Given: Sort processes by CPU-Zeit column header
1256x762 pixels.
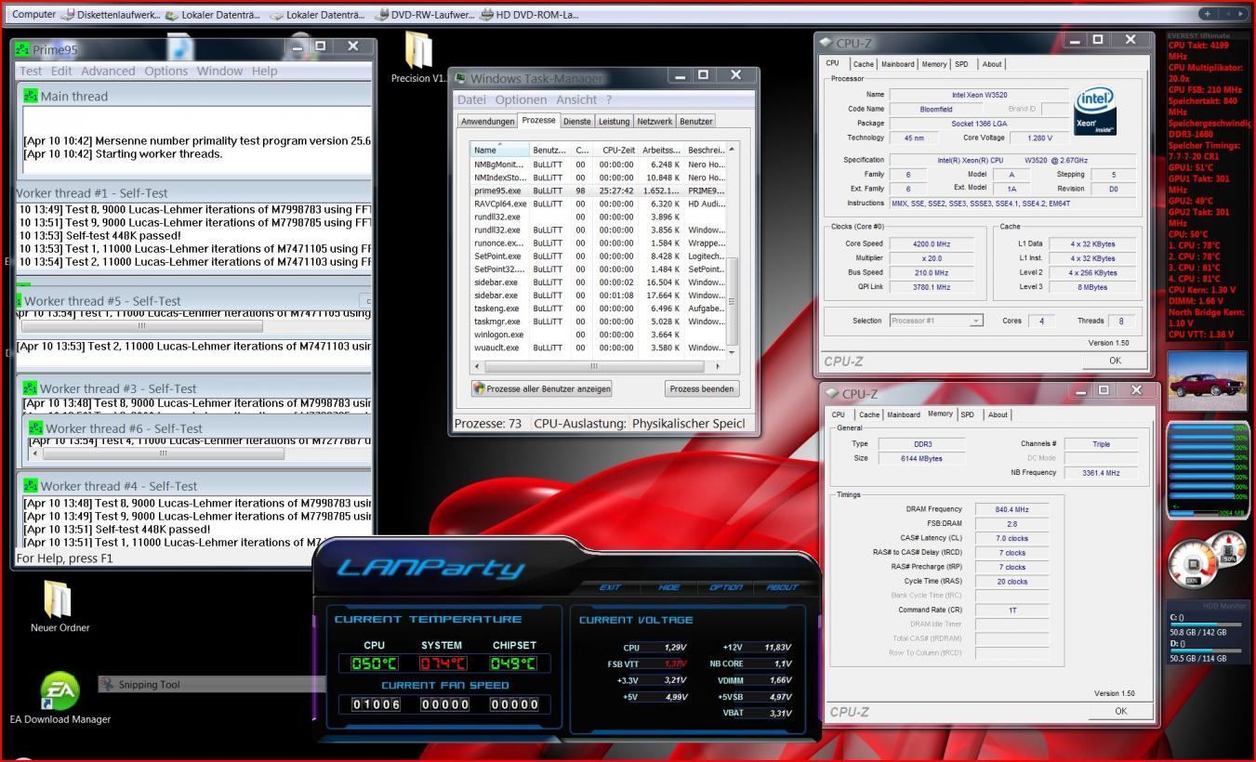Looking at the screenshot, I should pos(616,149).
